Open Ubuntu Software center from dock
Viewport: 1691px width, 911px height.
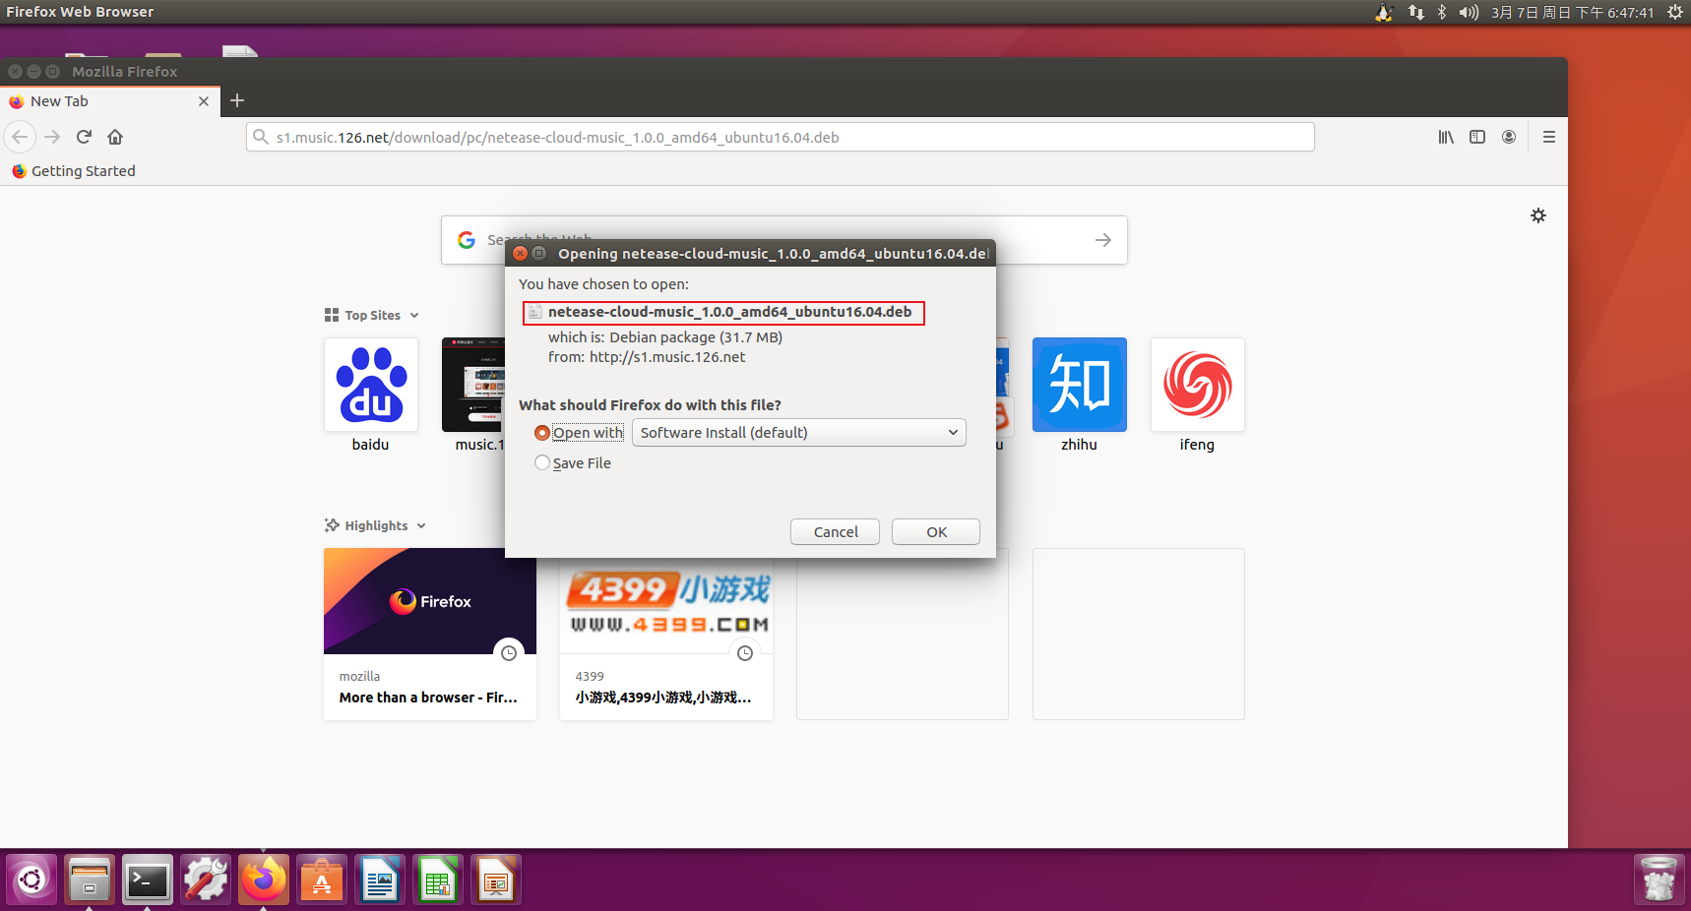coord(322,880)
